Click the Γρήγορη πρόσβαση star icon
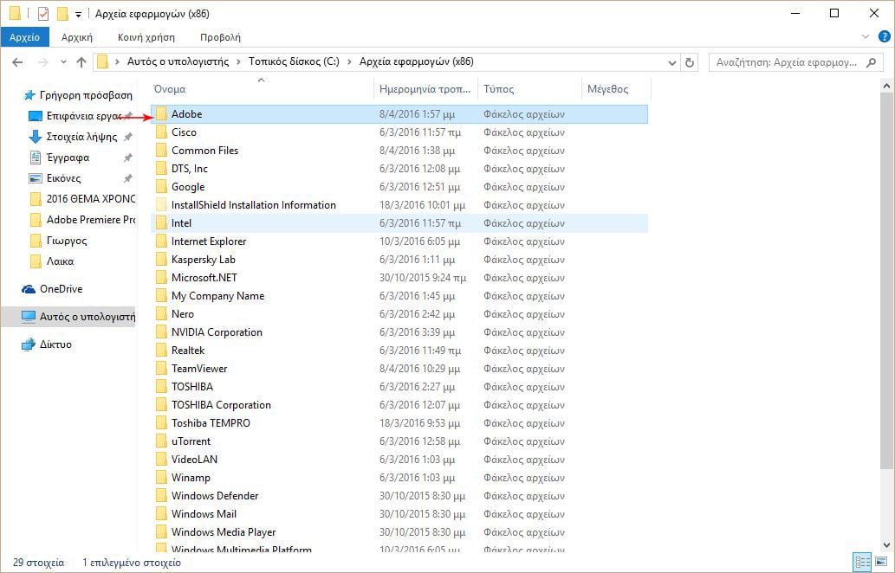This screenshot has height=573, width=895. (29, 95)
